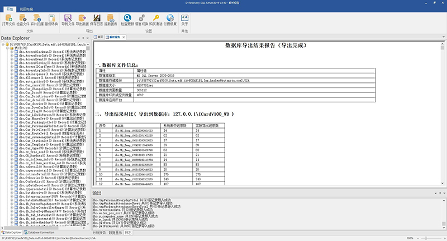Expand the dbo.AccessBlackman table node
The height and width of the screenshot is (241, 447).
[12, 52]
